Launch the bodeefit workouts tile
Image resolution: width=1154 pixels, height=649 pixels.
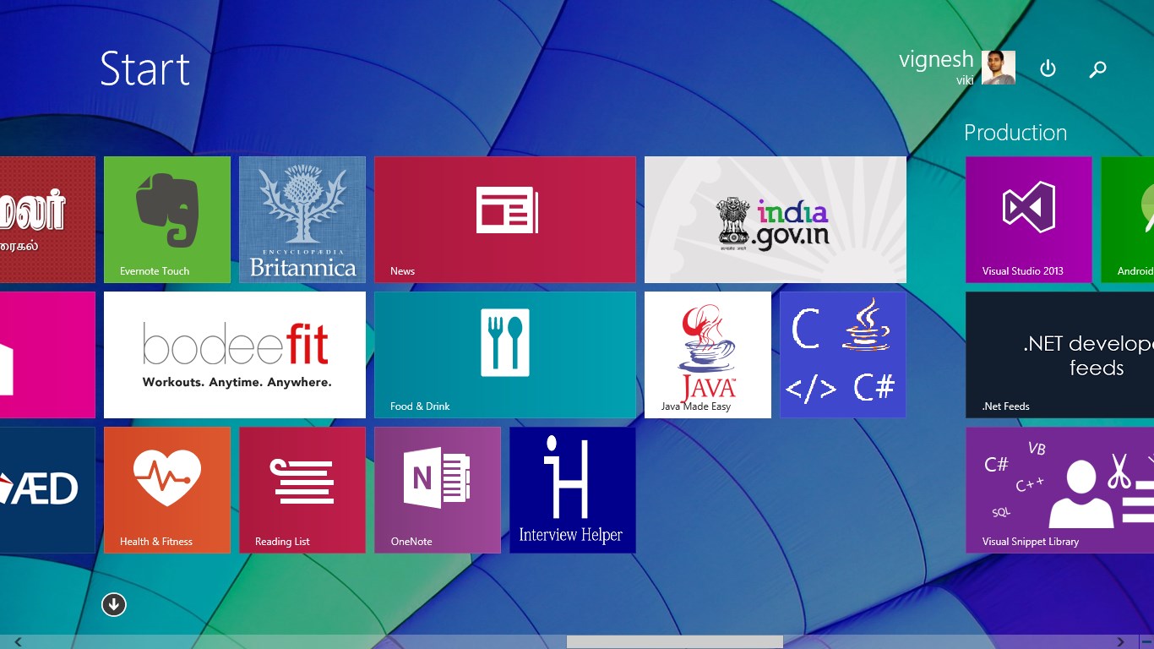coord(235,355)
